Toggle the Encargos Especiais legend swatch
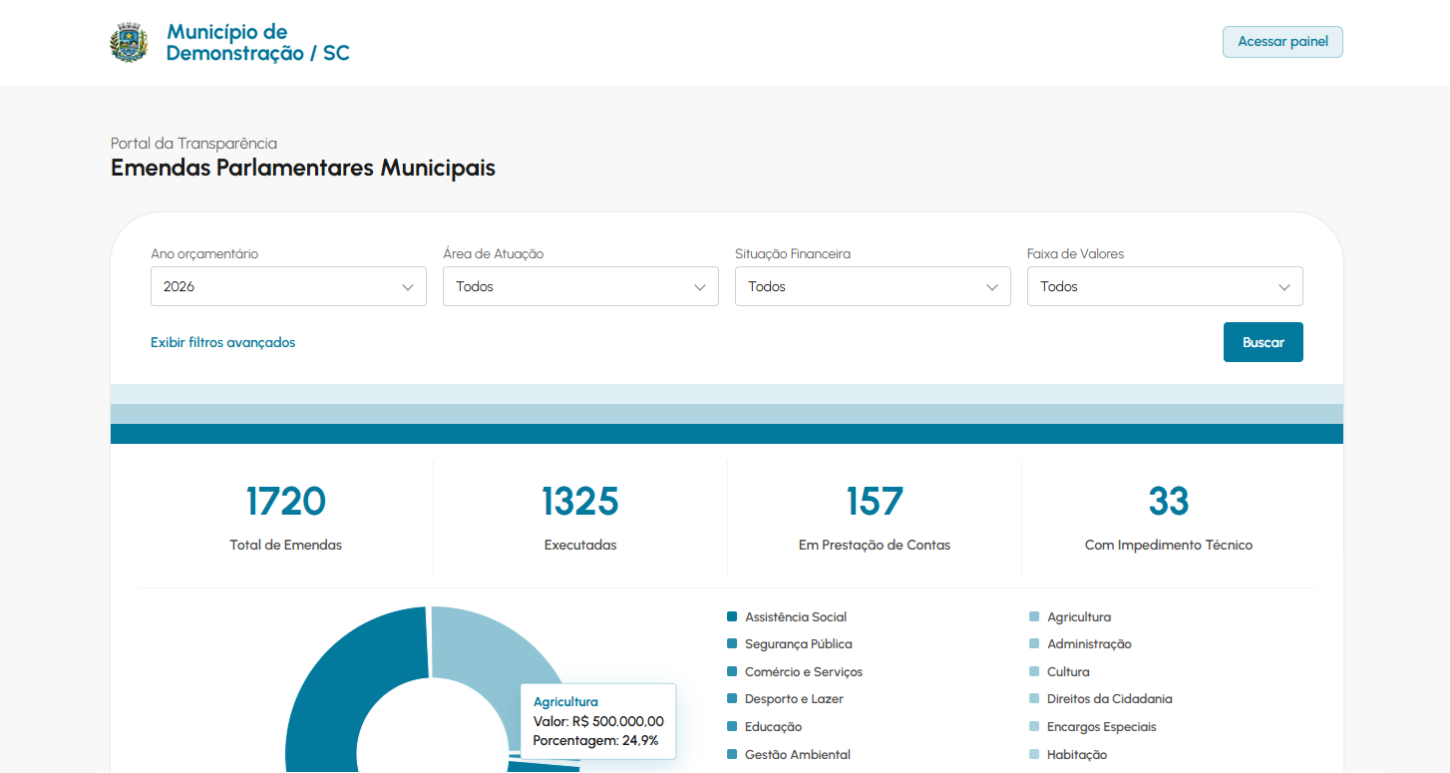This screenshot has width=1450, height=773. [x=1034, y=727]
